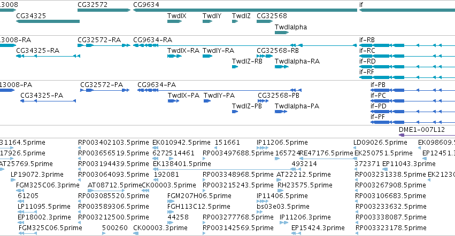The width and height of the screenshot is (455, 236).
Task: Click the FGM325C06.3prime EST label
Action: click(x=48, y=185)
